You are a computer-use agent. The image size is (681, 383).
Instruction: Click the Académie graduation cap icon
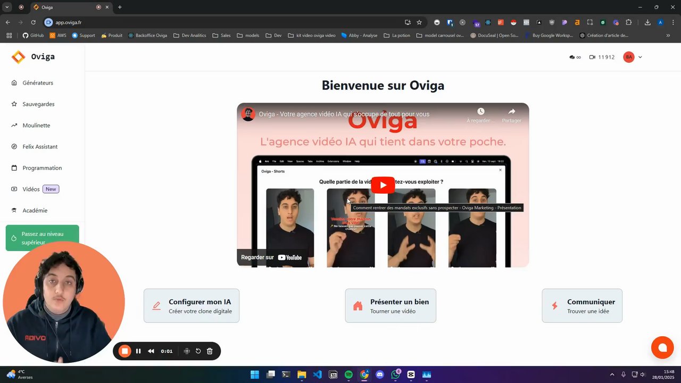(14, 211)
